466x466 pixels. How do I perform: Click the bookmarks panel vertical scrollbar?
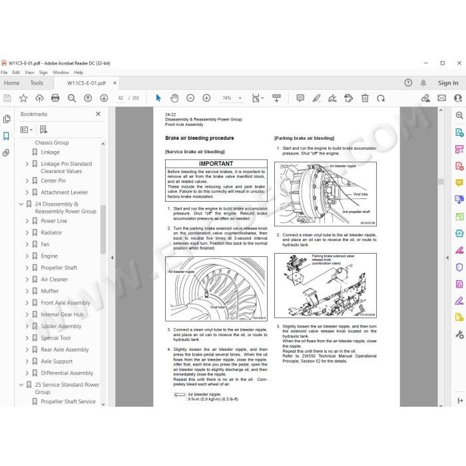click(x=103, y=229)
